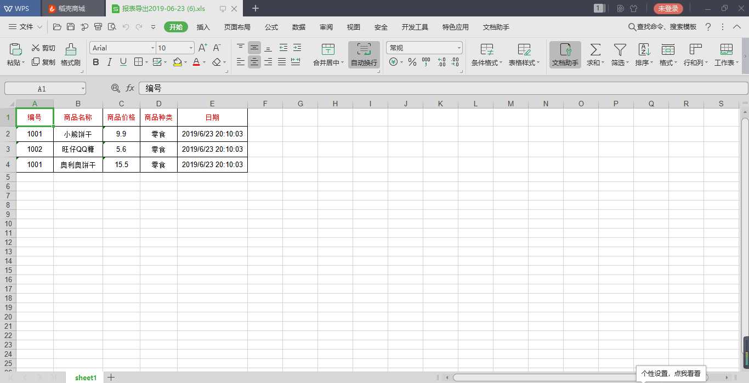Click the red font color button
The image size is (749, 383).
[x=196, y=62]
